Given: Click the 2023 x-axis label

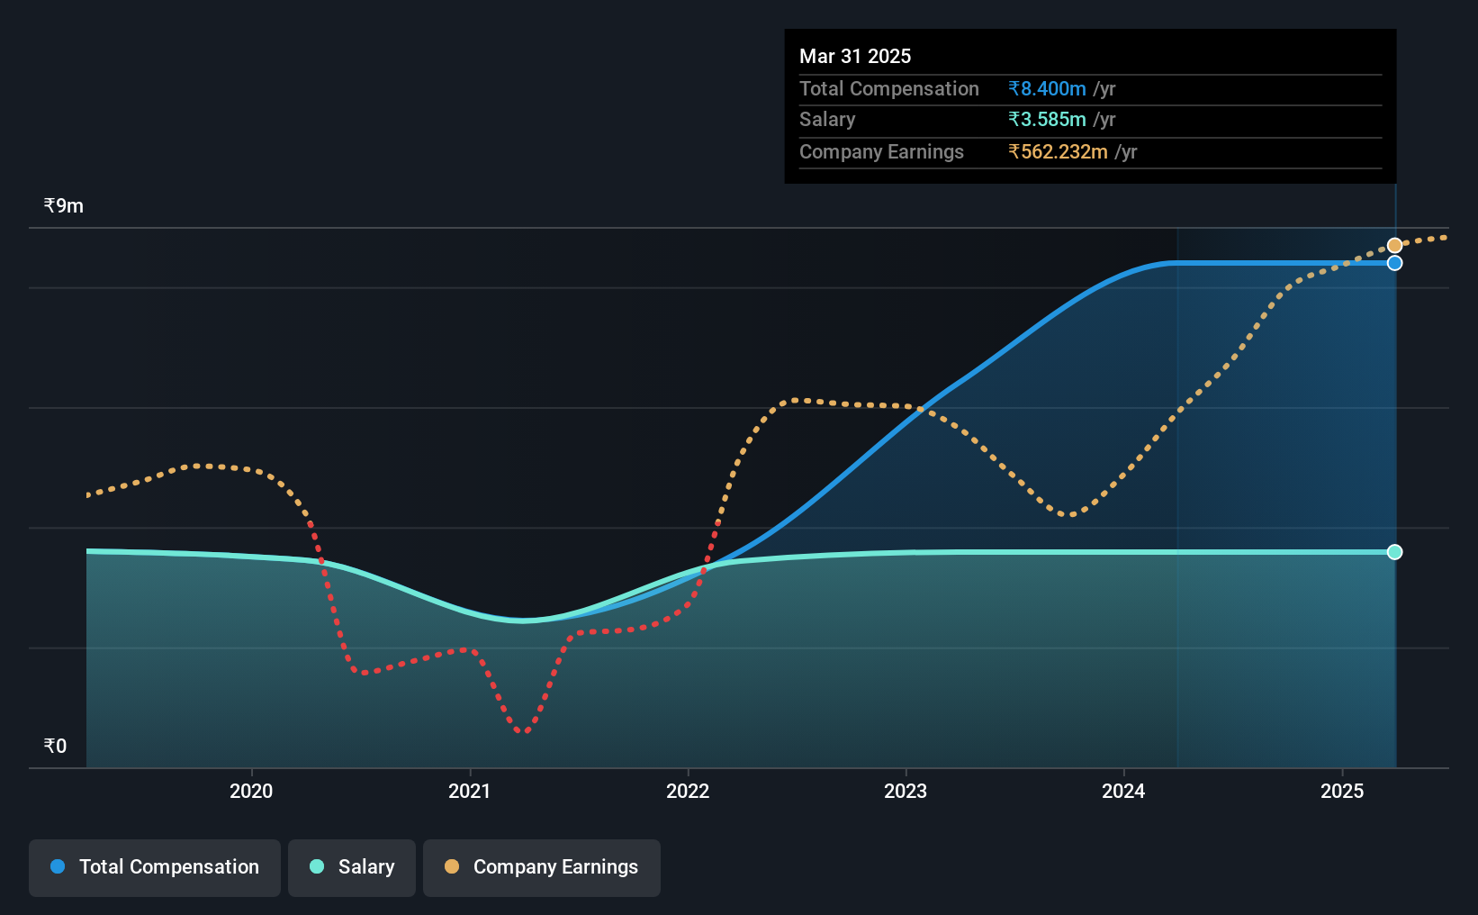Looking at the screenshot, I should [x=906, y=791].
